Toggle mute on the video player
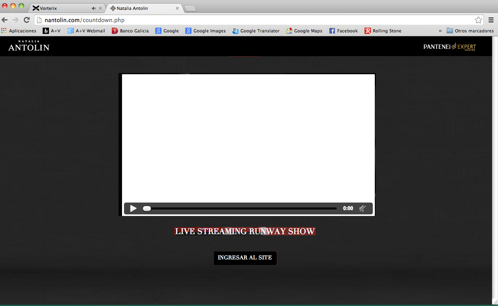Screen dimensions: 498x306 tap(362, 208)
